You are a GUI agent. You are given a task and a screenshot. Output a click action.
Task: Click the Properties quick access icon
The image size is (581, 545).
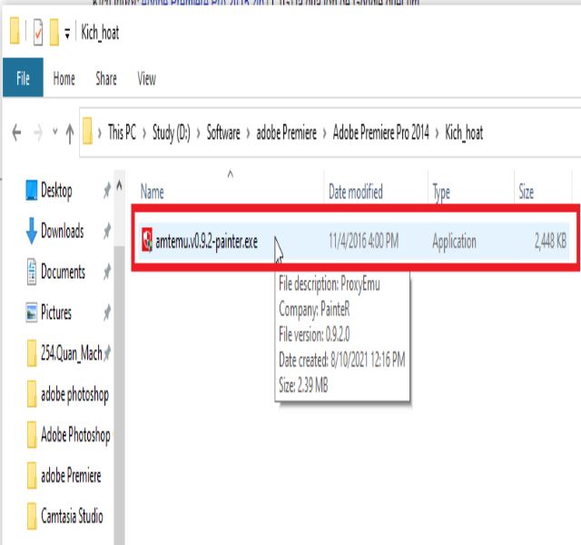[x=38, y=33]
